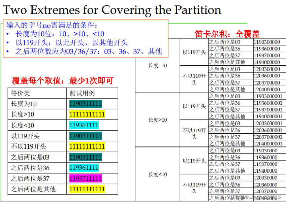286x202 pixels.
Task: Click the value 120360000
Action: pos(265,185)
